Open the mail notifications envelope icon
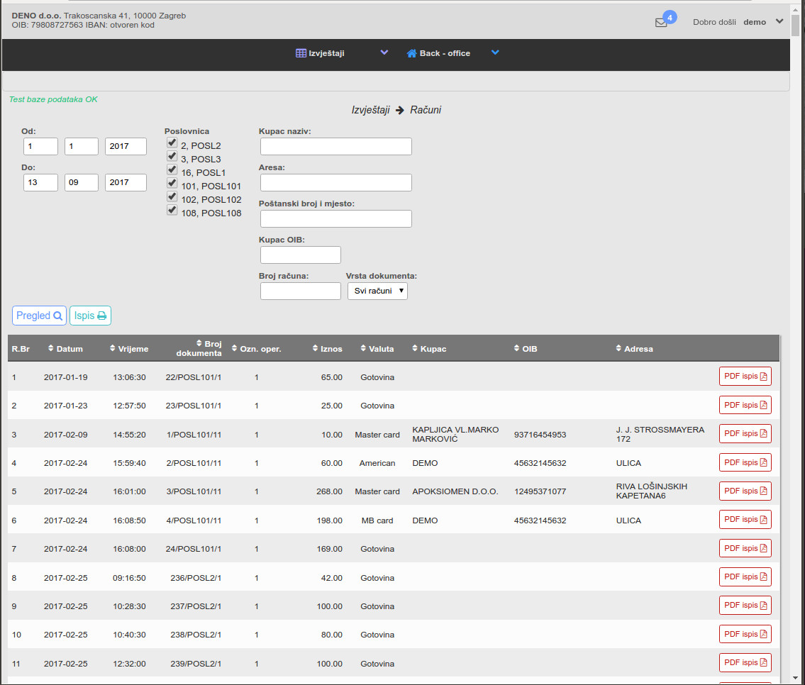The width and height of the screenshot is (805, 685). pos(661,22)
